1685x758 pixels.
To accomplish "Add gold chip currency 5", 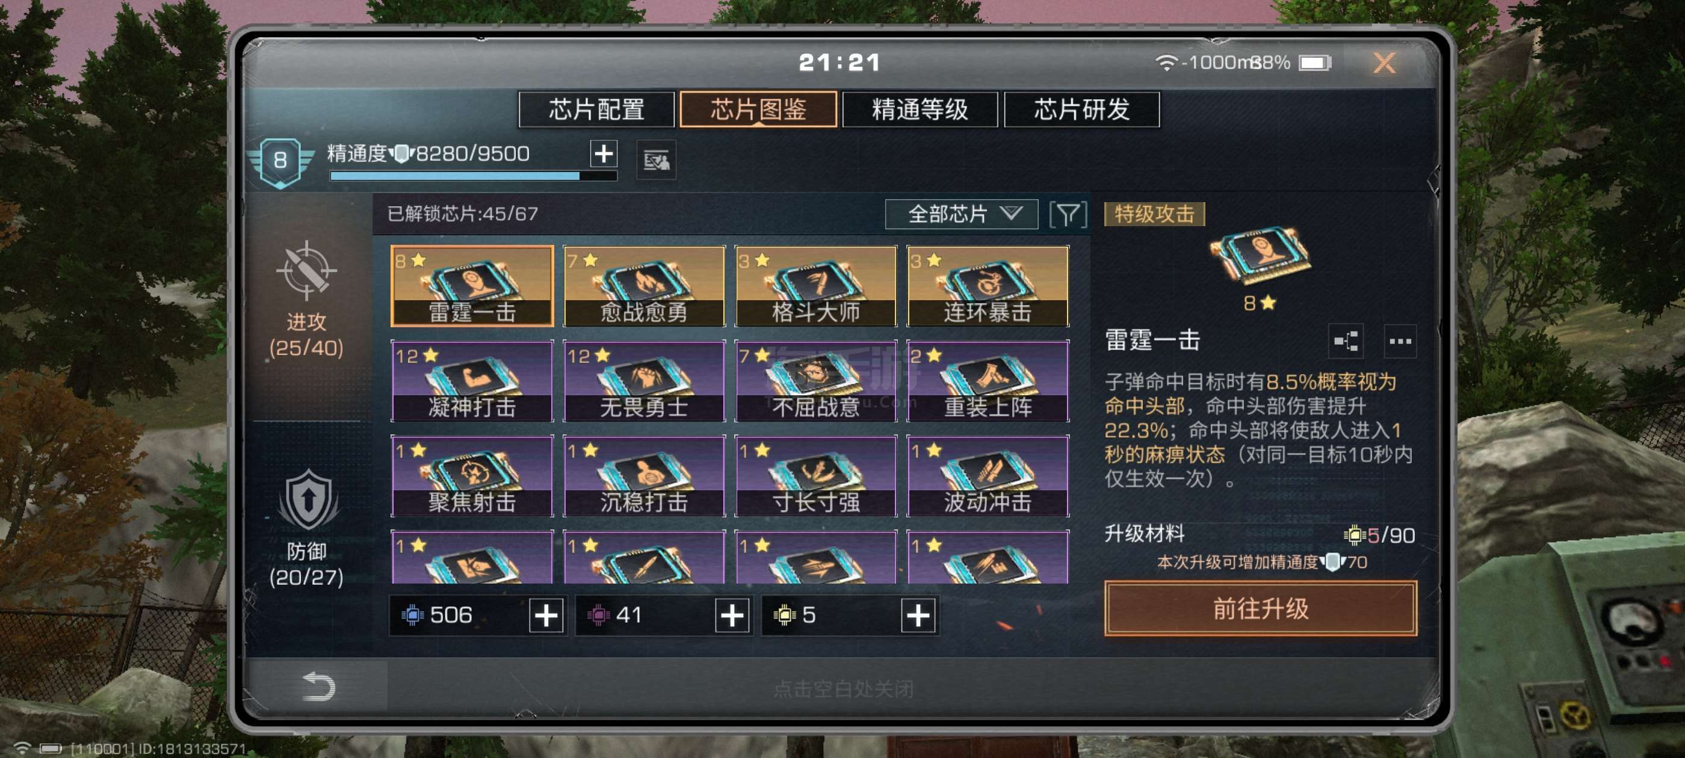I will [x=917, y=615].
